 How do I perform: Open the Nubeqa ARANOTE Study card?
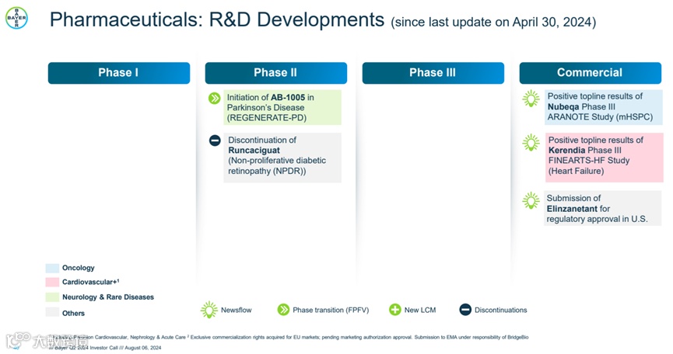604,107
